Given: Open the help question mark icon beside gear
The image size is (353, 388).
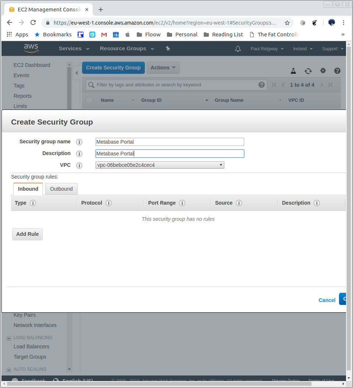Looking at the screenshot, I should (337, 71).
